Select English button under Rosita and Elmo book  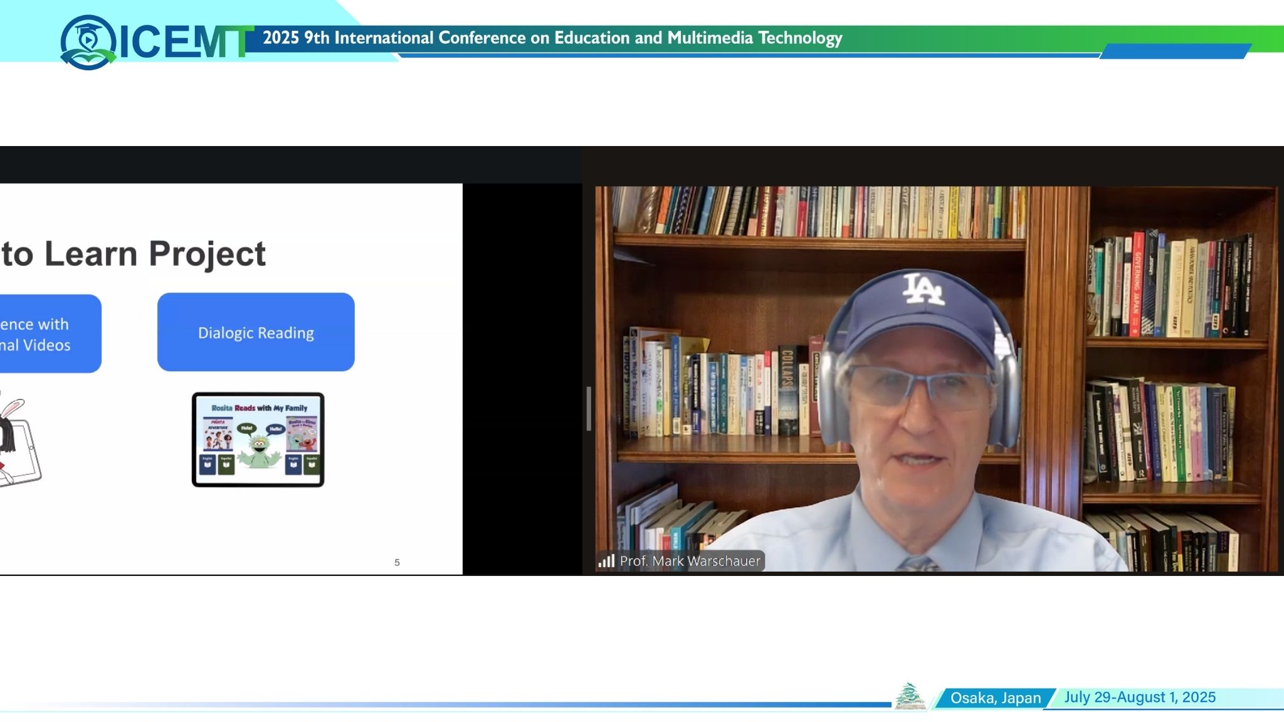coord(293,464)
